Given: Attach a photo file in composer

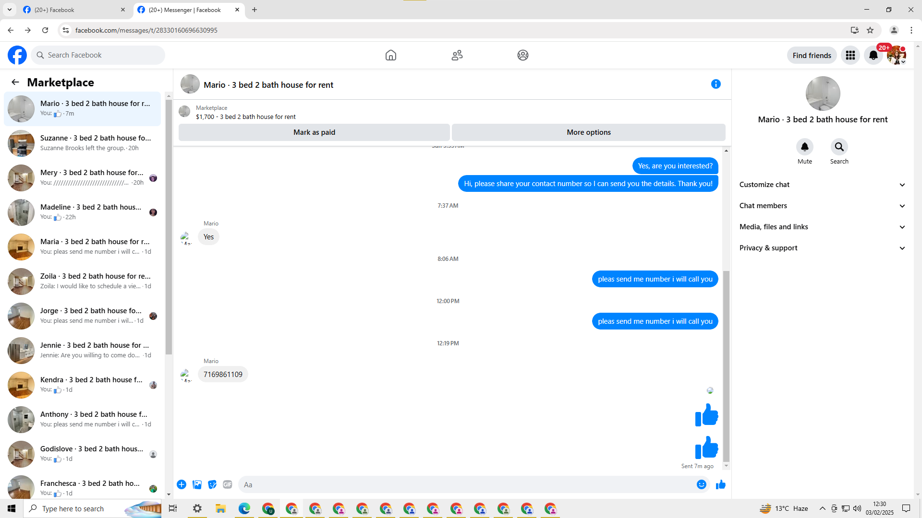Looking at the screenshot, I should pos(197,484).
